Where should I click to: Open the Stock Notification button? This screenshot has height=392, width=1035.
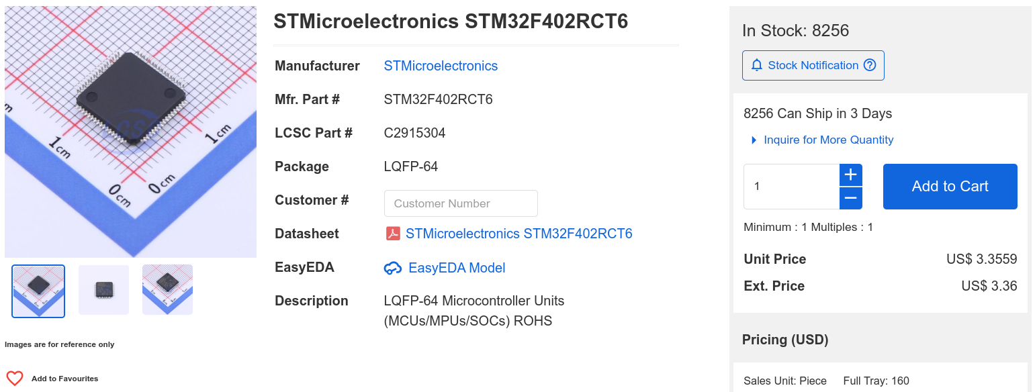[813, 65]
